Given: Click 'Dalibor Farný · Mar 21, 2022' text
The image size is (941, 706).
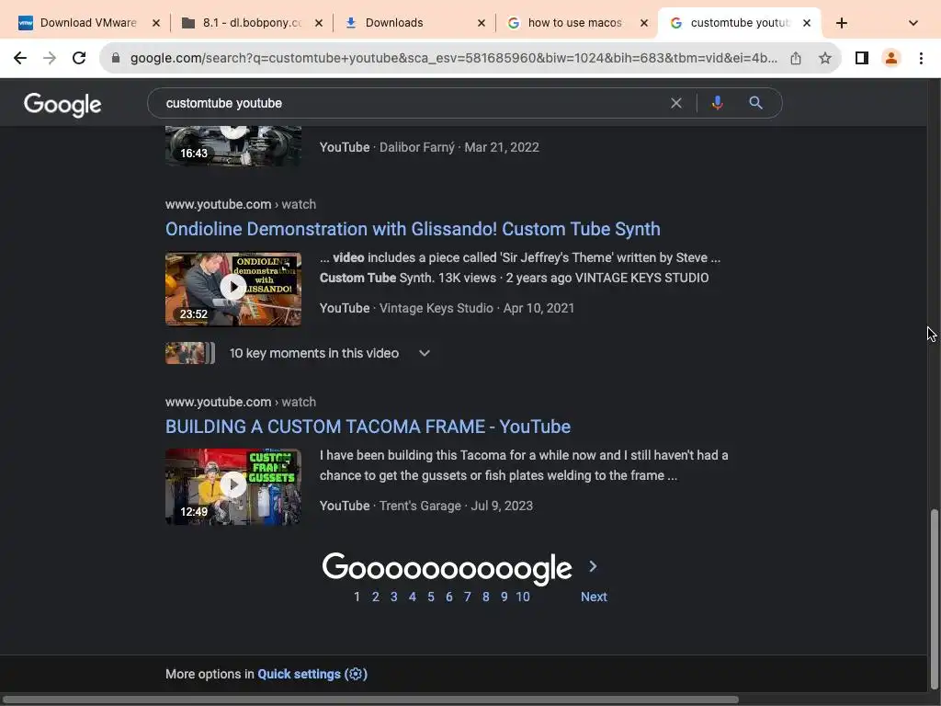Looking at the screenshot, I should pyautogui.click(x=459, y=147).
